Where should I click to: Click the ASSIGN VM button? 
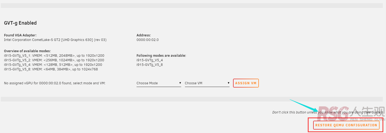tap(246, 83)
